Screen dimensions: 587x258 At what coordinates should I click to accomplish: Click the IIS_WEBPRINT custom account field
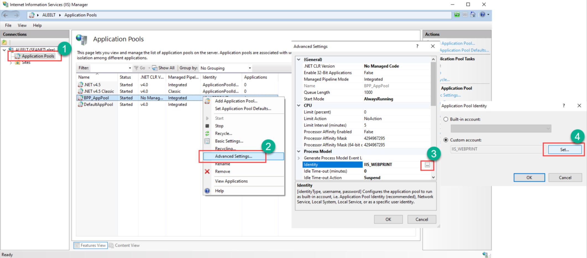pyautogui.click(x=497, y=149)
